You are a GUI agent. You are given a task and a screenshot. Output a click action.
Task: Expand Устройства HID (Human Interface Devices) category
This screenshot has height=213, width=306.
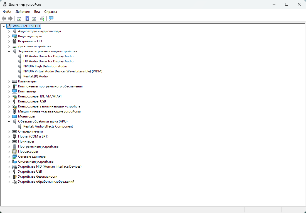tap(9, 167)
